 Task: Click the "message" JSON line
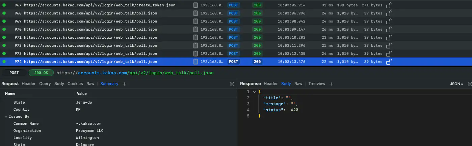point(281,104)
